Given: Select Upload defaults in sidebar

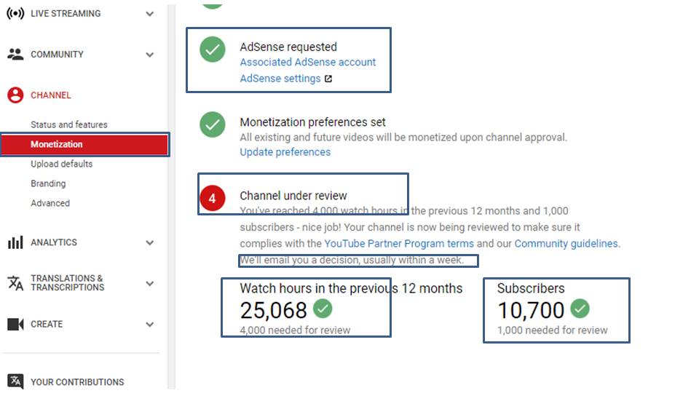Looking at the screenshot, I should pyautogui.click(x=61, y=164).
